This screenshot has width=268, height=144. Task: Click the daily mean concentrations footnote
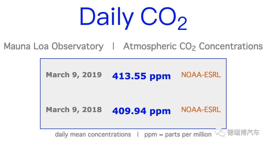tap(93, 135)
